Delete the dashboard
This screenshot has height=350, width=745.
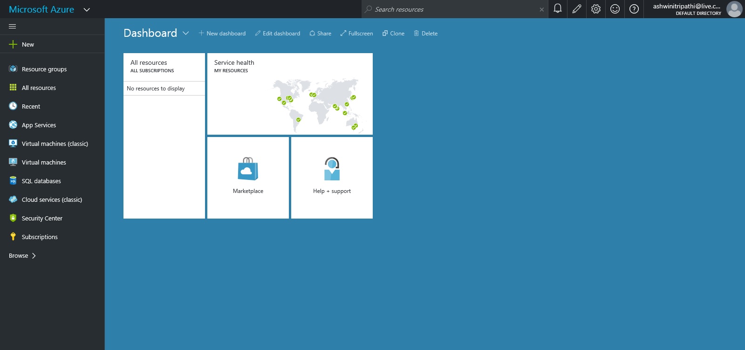426,34
